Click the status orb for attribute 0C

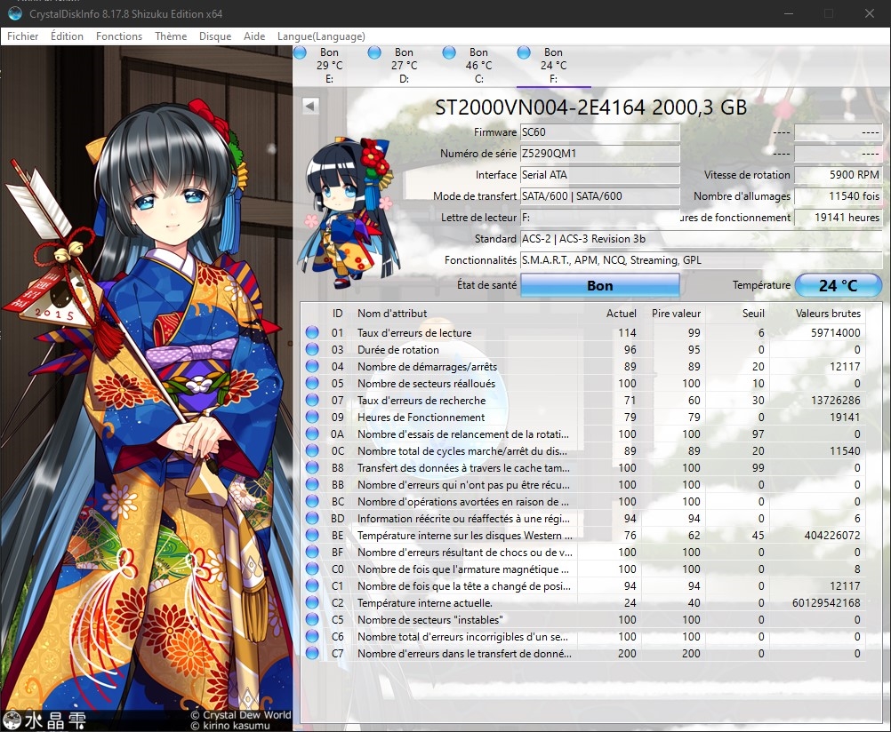pos(312,451)
